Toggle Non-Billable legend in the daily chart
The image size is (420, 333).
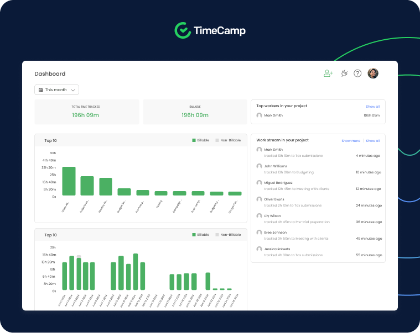point(228,235)
